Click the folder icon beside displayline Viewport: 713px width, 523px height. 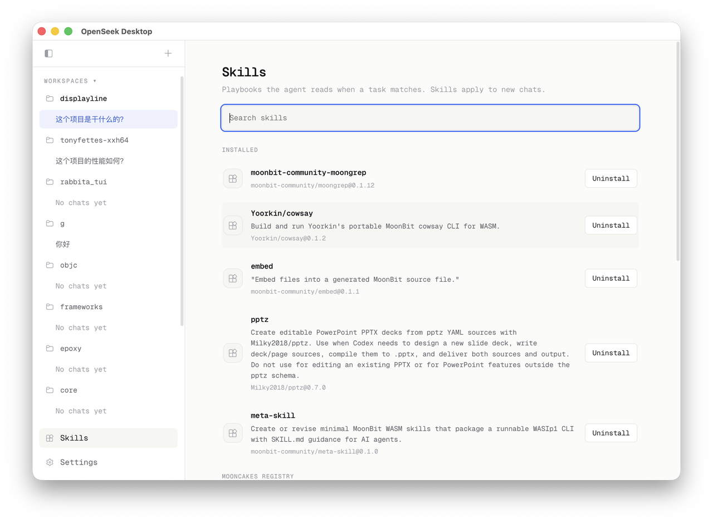tap(50, 99)
